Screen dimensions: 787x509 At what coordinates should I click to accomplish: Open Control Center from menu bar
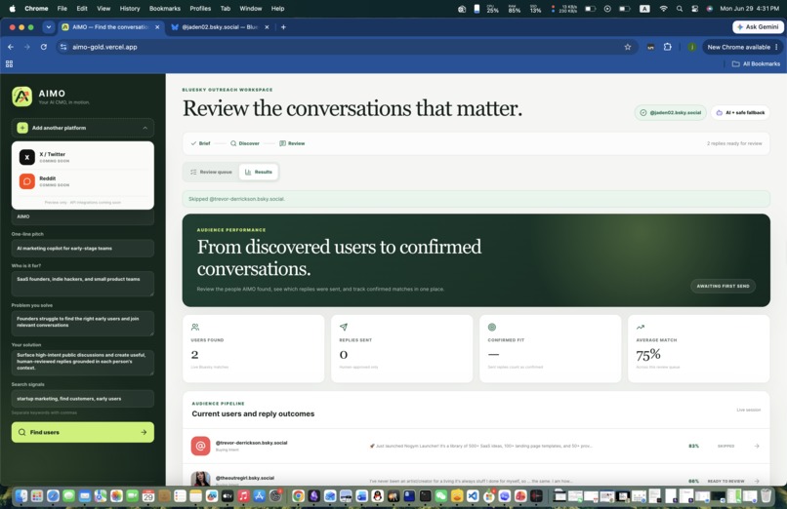694,9
